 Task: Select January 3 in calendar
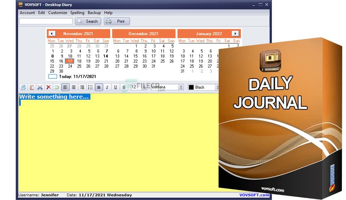[x=183, y=51]
